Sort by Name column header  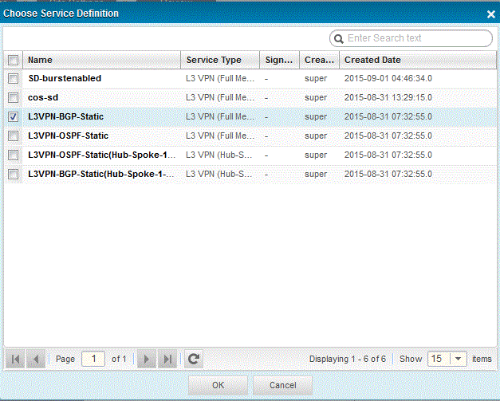102,60
